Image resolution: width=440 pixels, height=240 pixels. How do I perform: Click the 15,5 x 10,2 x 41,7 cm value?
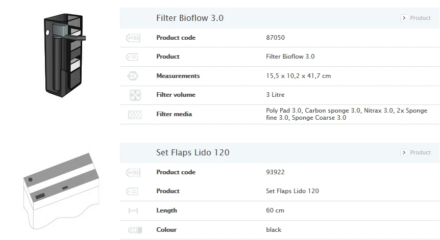pyautogui.click(x=298, y=76)
